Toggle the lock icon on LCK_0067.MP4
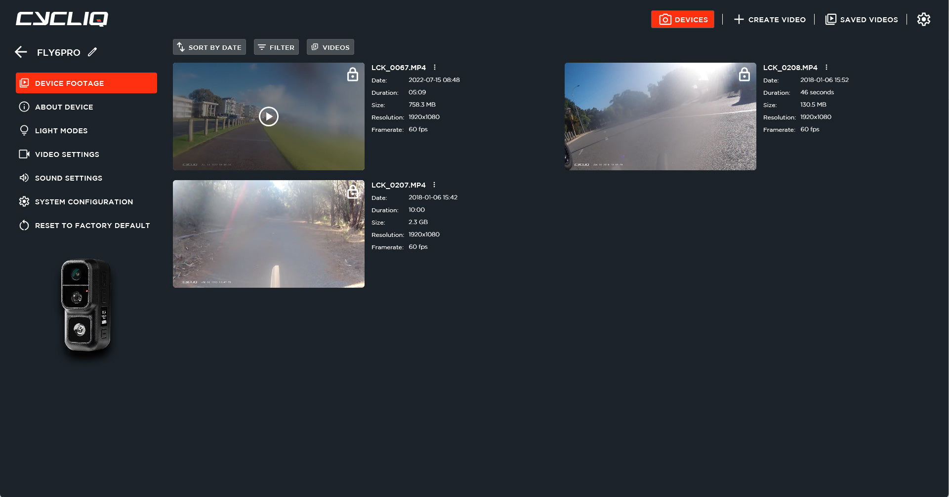 [352, 75]
